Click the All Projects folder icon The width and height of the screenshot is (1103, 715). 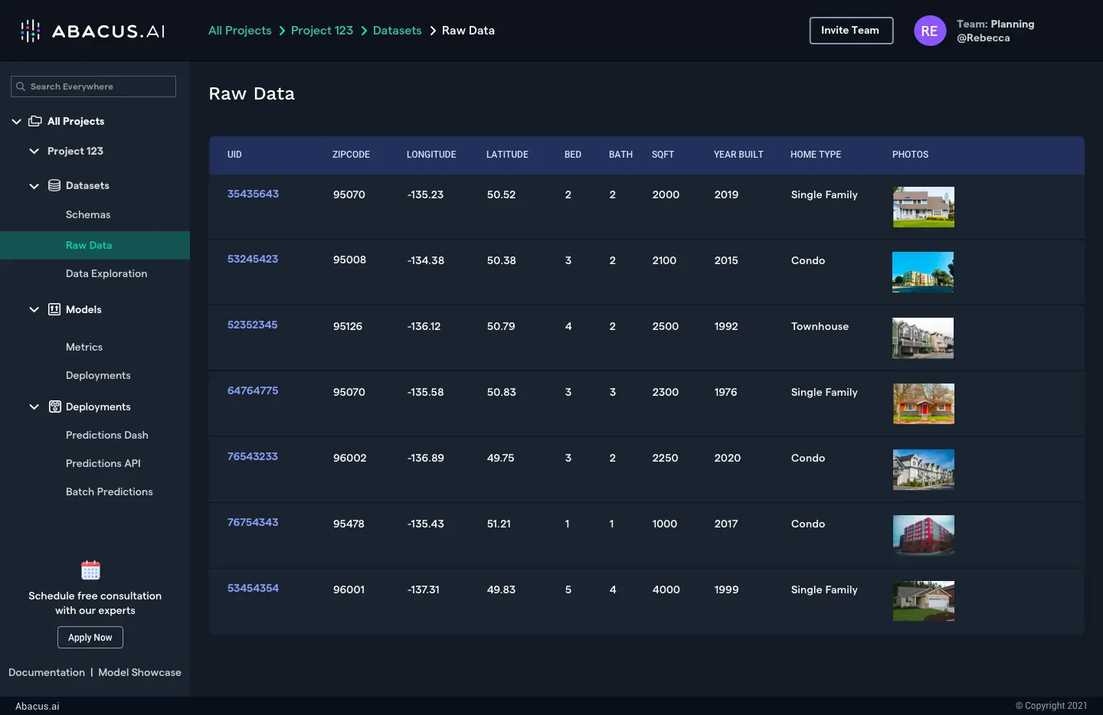35,121
